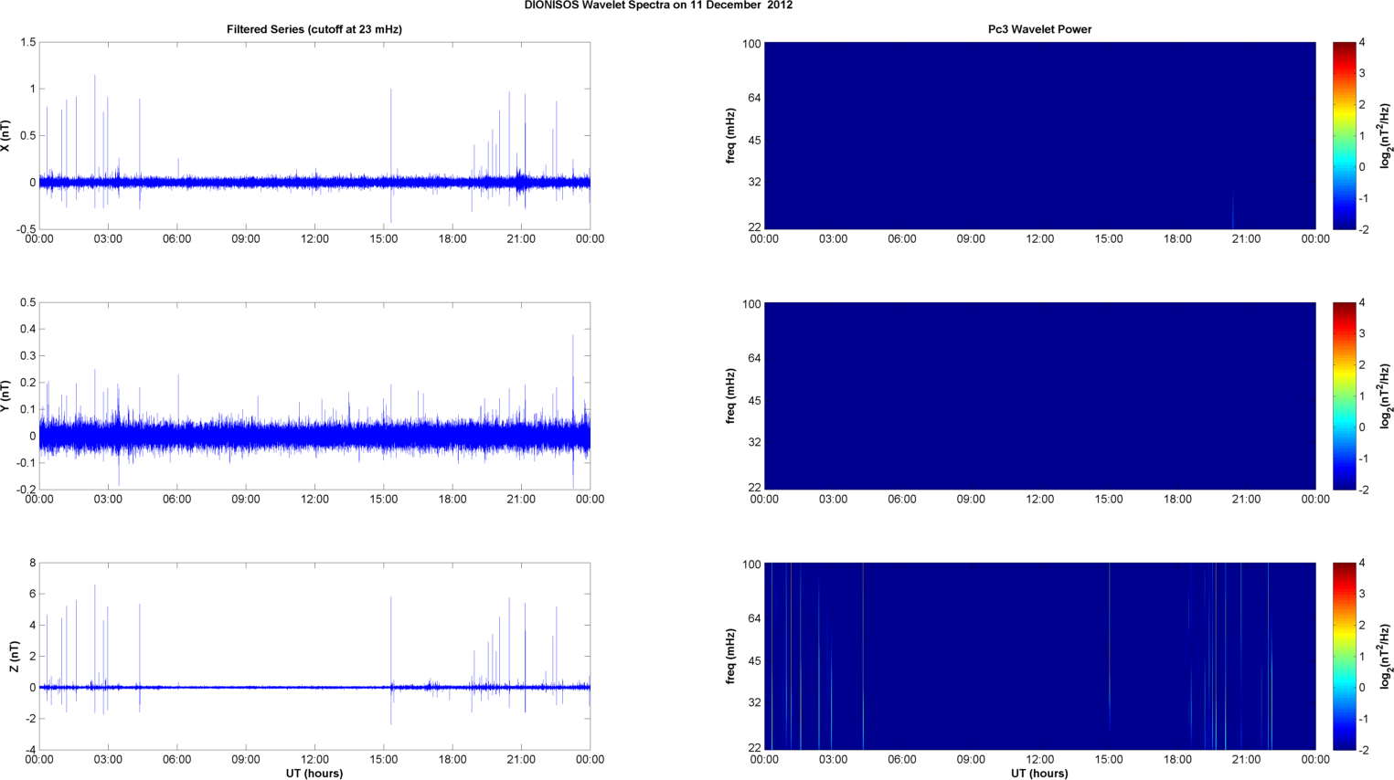The width and height of the screenshot is (1394, 780).
Task: Click the 'freq (mHz)' label of bottom spectrogram
Action: coord(731,657)
